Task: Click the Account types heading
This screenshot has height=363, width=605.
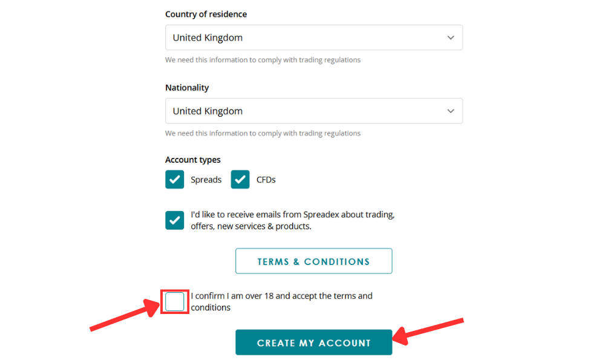Action: [x=193, y=160]
